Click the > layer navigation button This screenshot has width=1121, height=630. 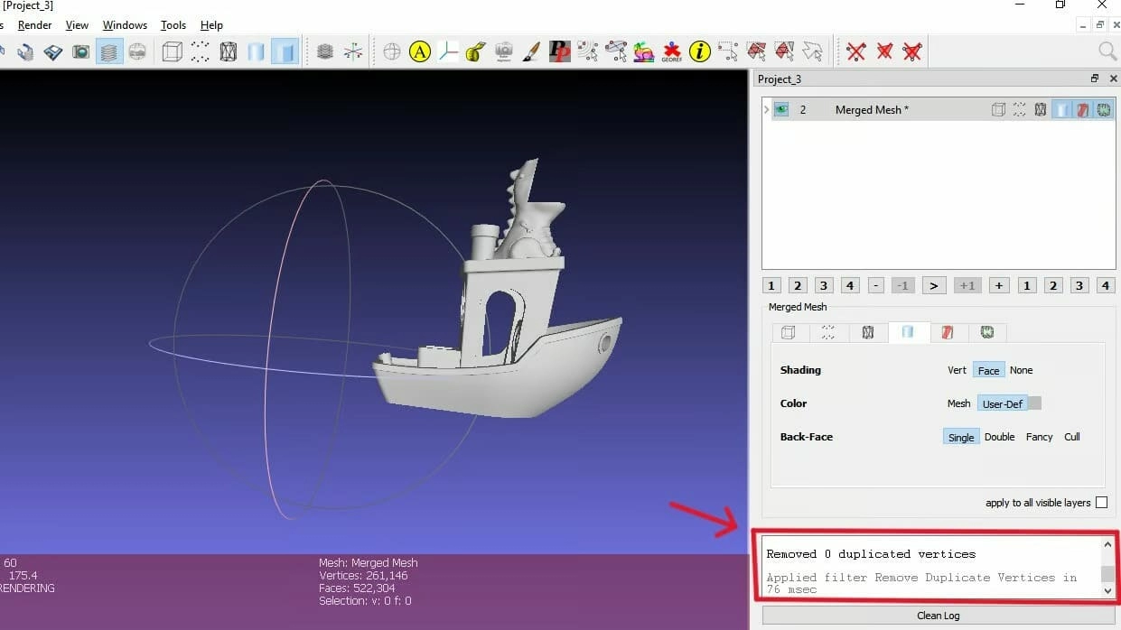point(934,285)
